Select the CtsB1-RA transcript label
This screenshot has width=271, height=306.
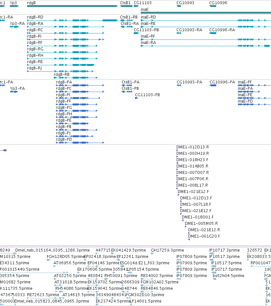[x=130, y=24]
